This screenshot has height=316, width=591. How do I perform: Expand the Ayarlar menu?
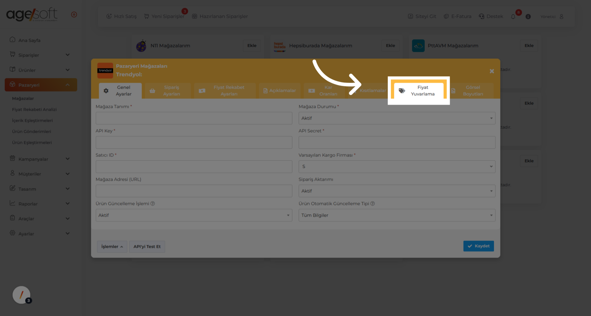point(41,234)
